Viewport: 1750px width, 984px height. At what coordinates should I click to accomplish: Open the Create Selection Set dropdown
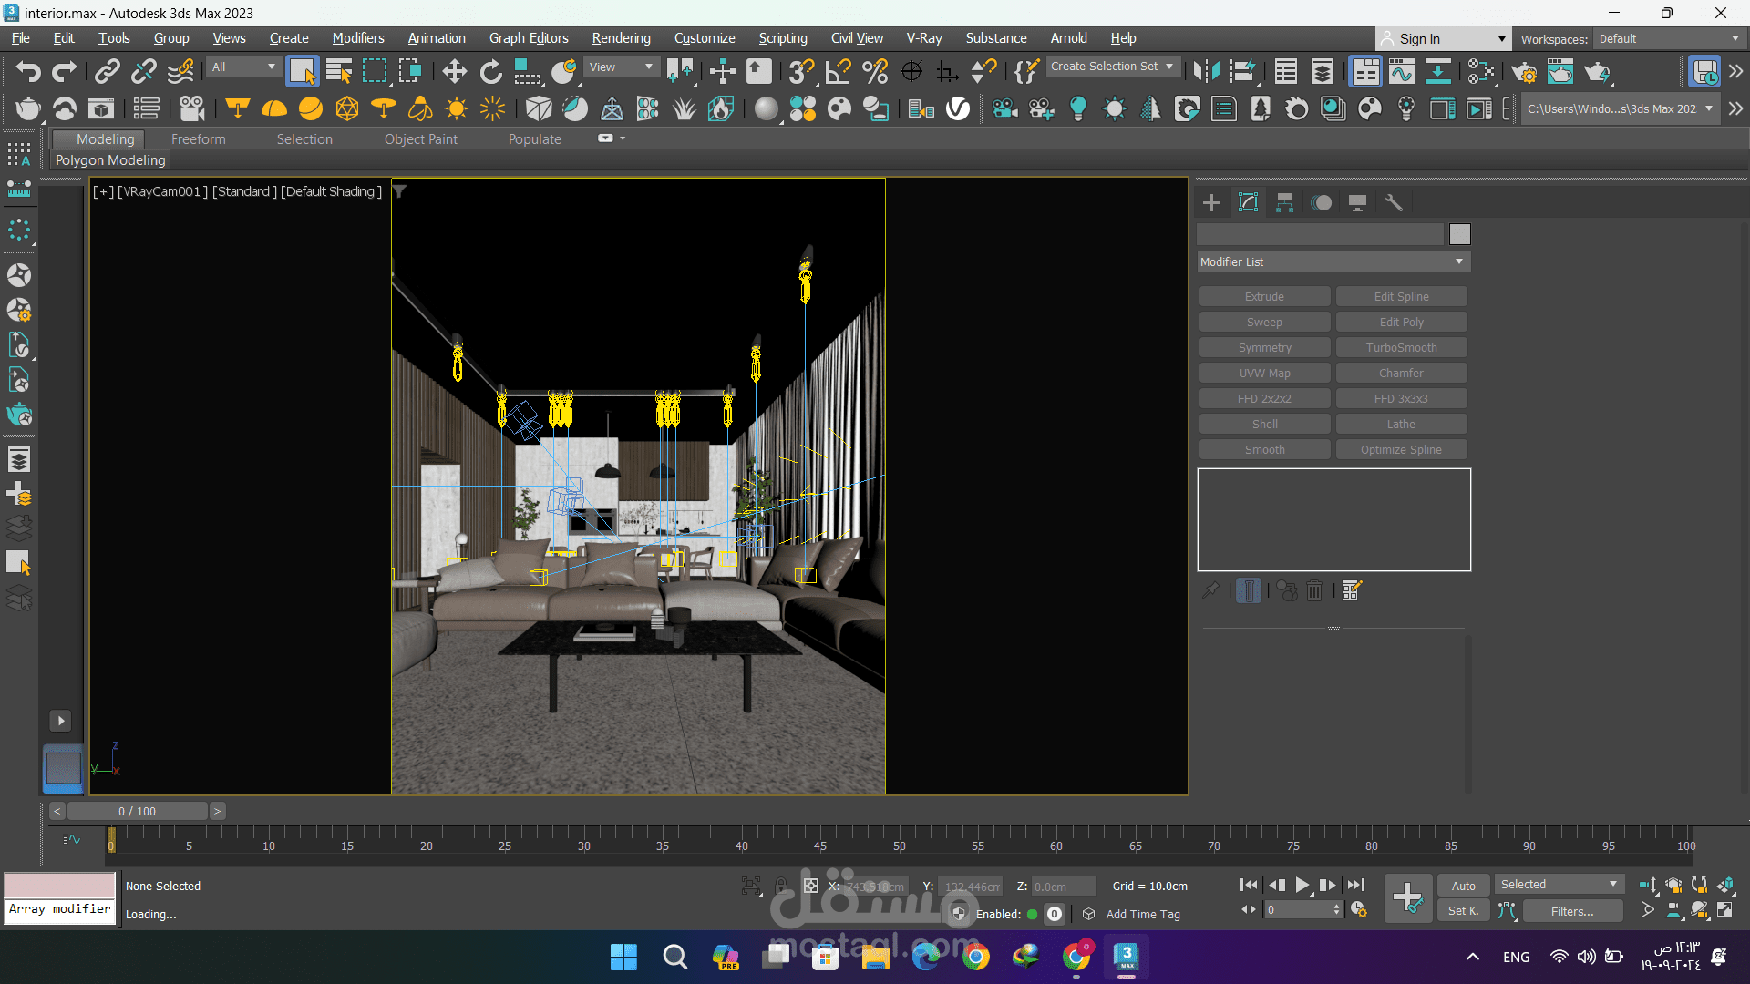(x=1111, y=67)
